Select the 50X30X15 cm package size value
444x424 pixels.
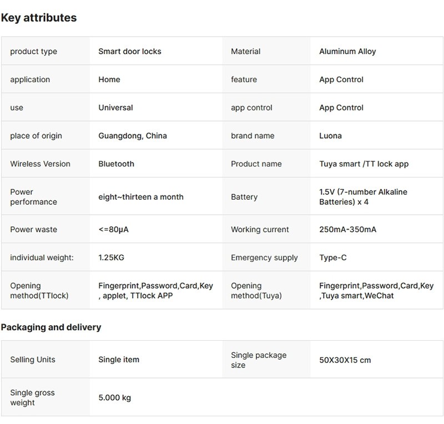[345, 360]
